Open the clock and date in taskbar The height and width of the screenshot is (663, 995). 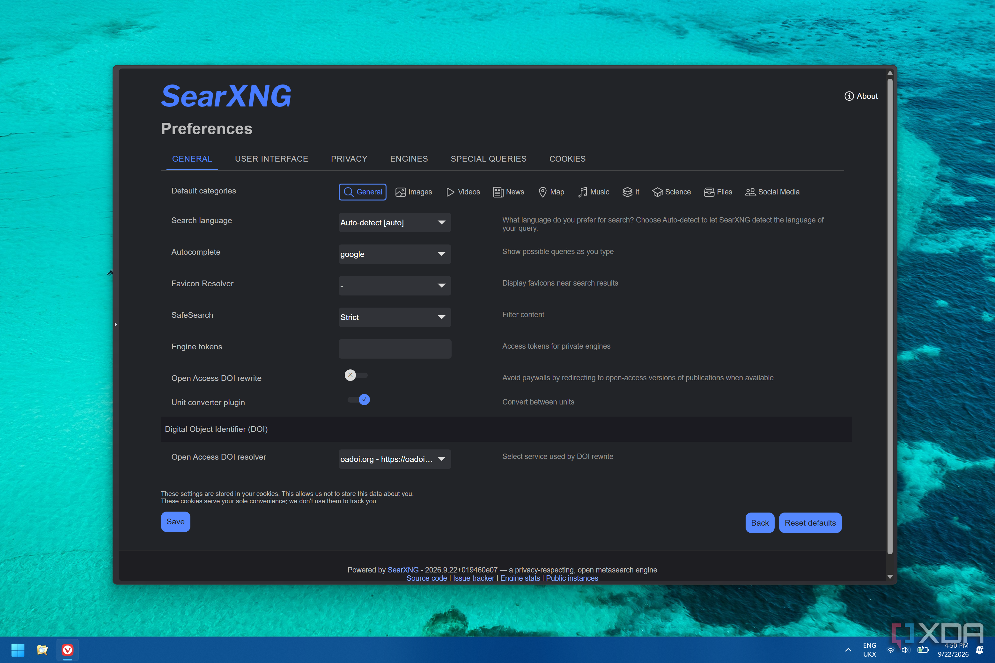pos(953,650)
